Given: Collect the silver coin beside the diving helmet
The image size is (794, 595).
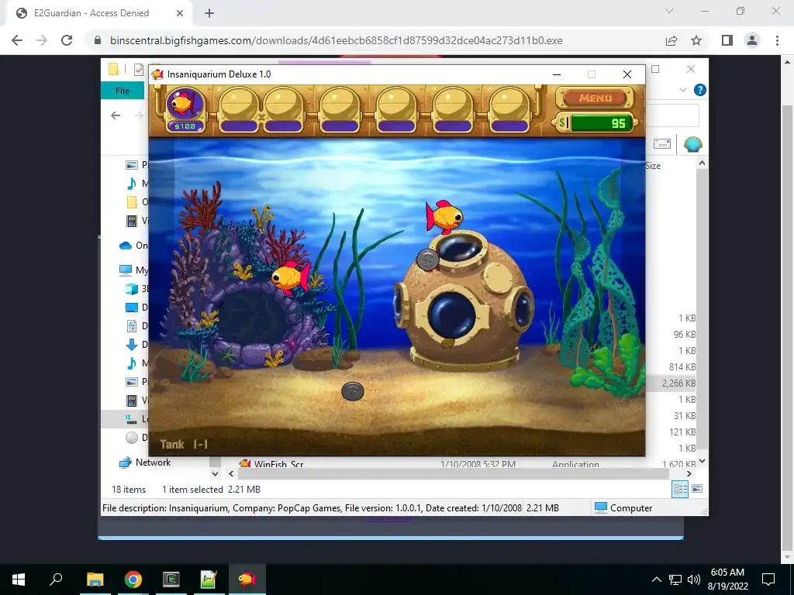Looking at the screenshot, I should coord(427,260).
